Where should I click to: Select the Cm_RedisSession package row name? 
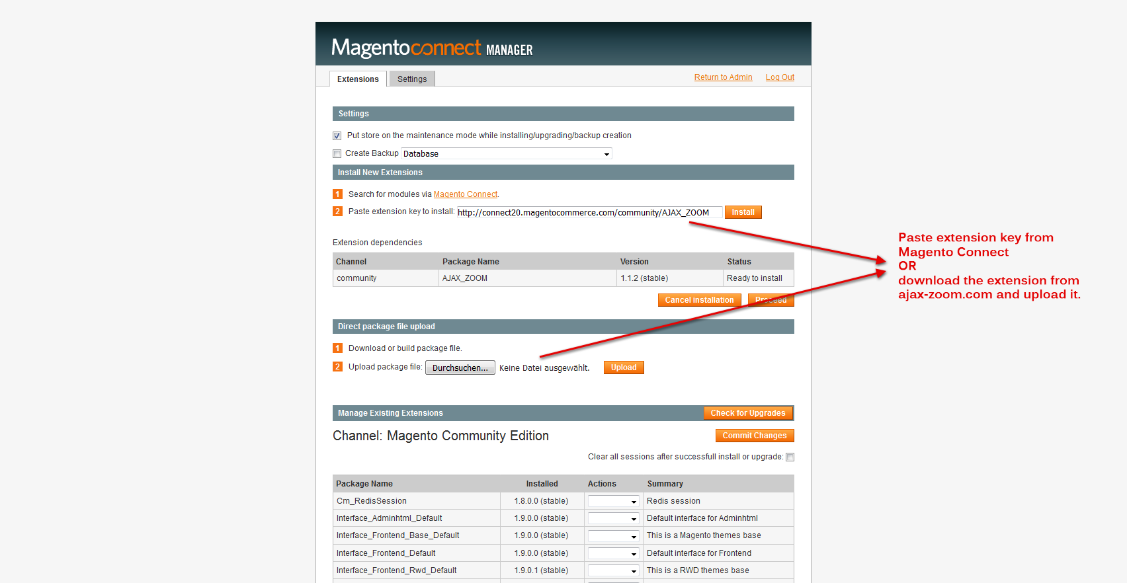point(372,501)
